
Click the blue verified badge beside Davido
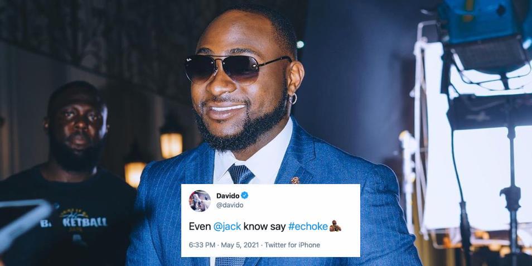(245, 195)
